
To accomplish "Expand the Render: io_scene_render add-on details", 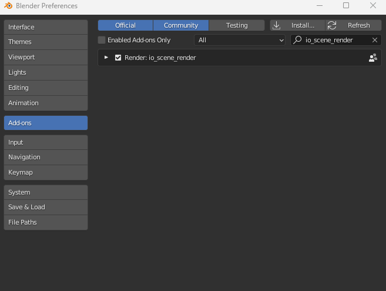I will (106, 58).
